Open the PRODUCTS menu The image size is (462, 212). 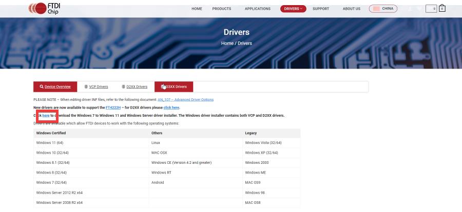[x=222, y=9]
